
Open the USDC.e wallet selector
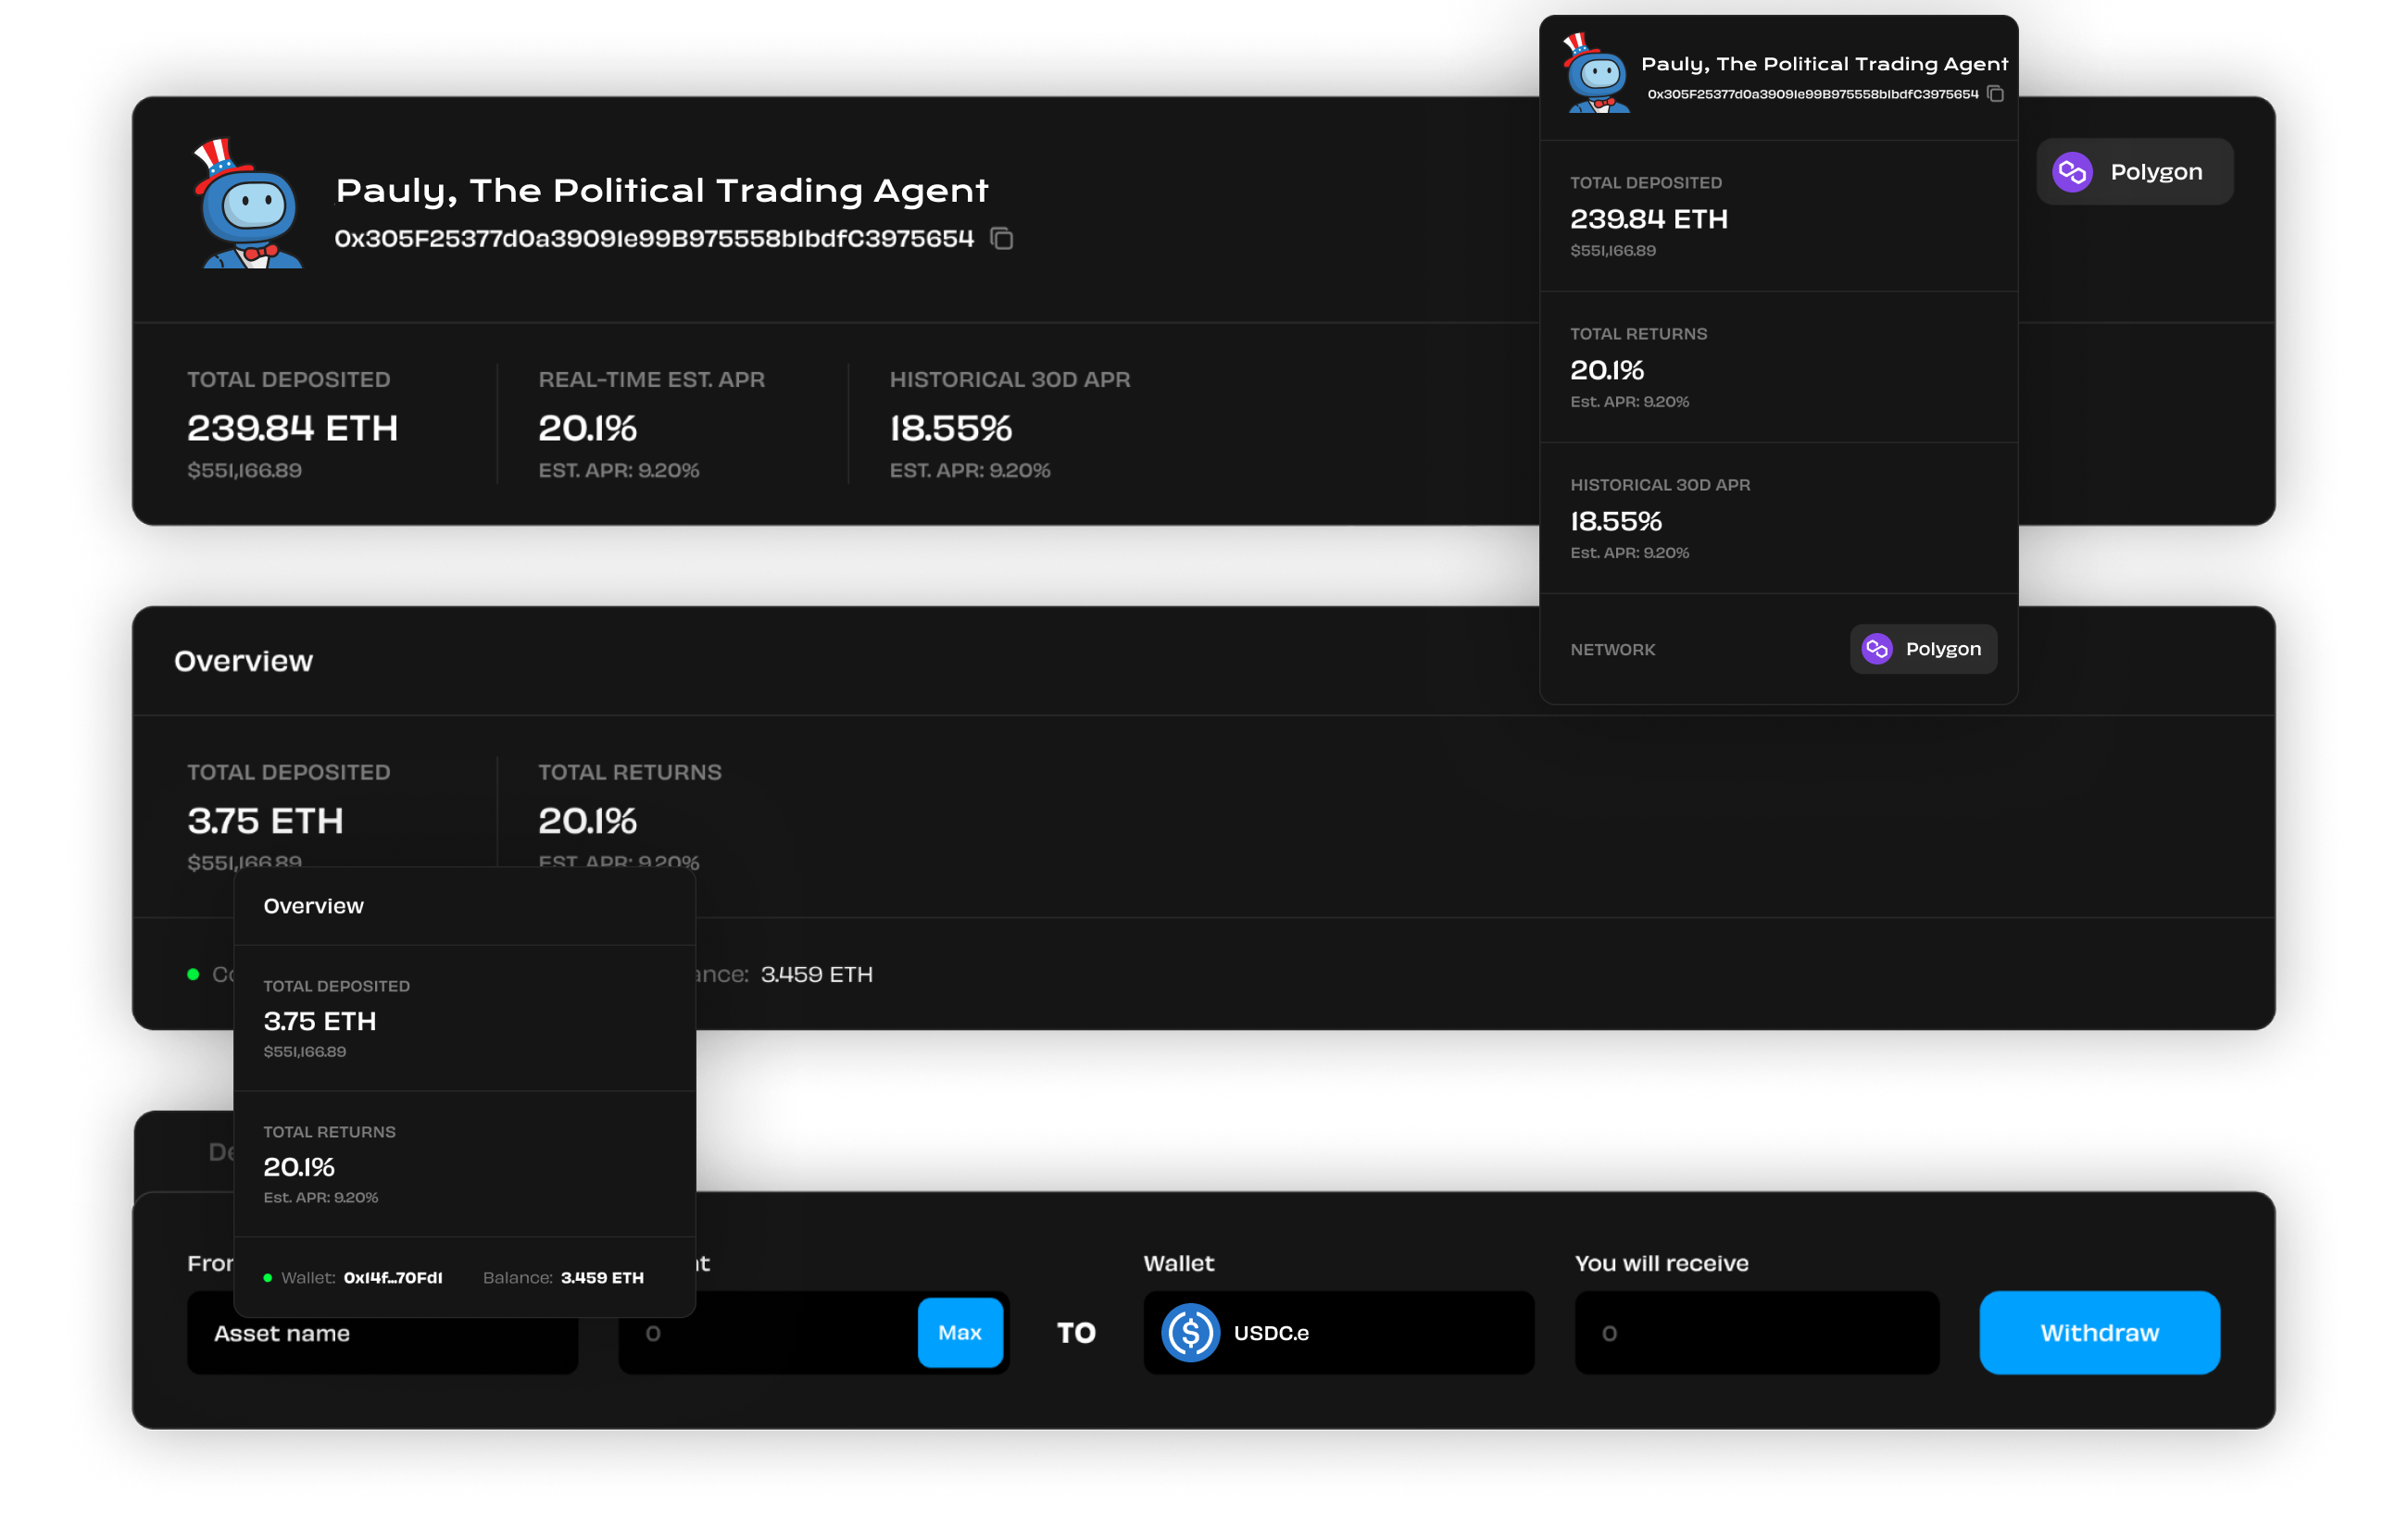[1338, 1332]
